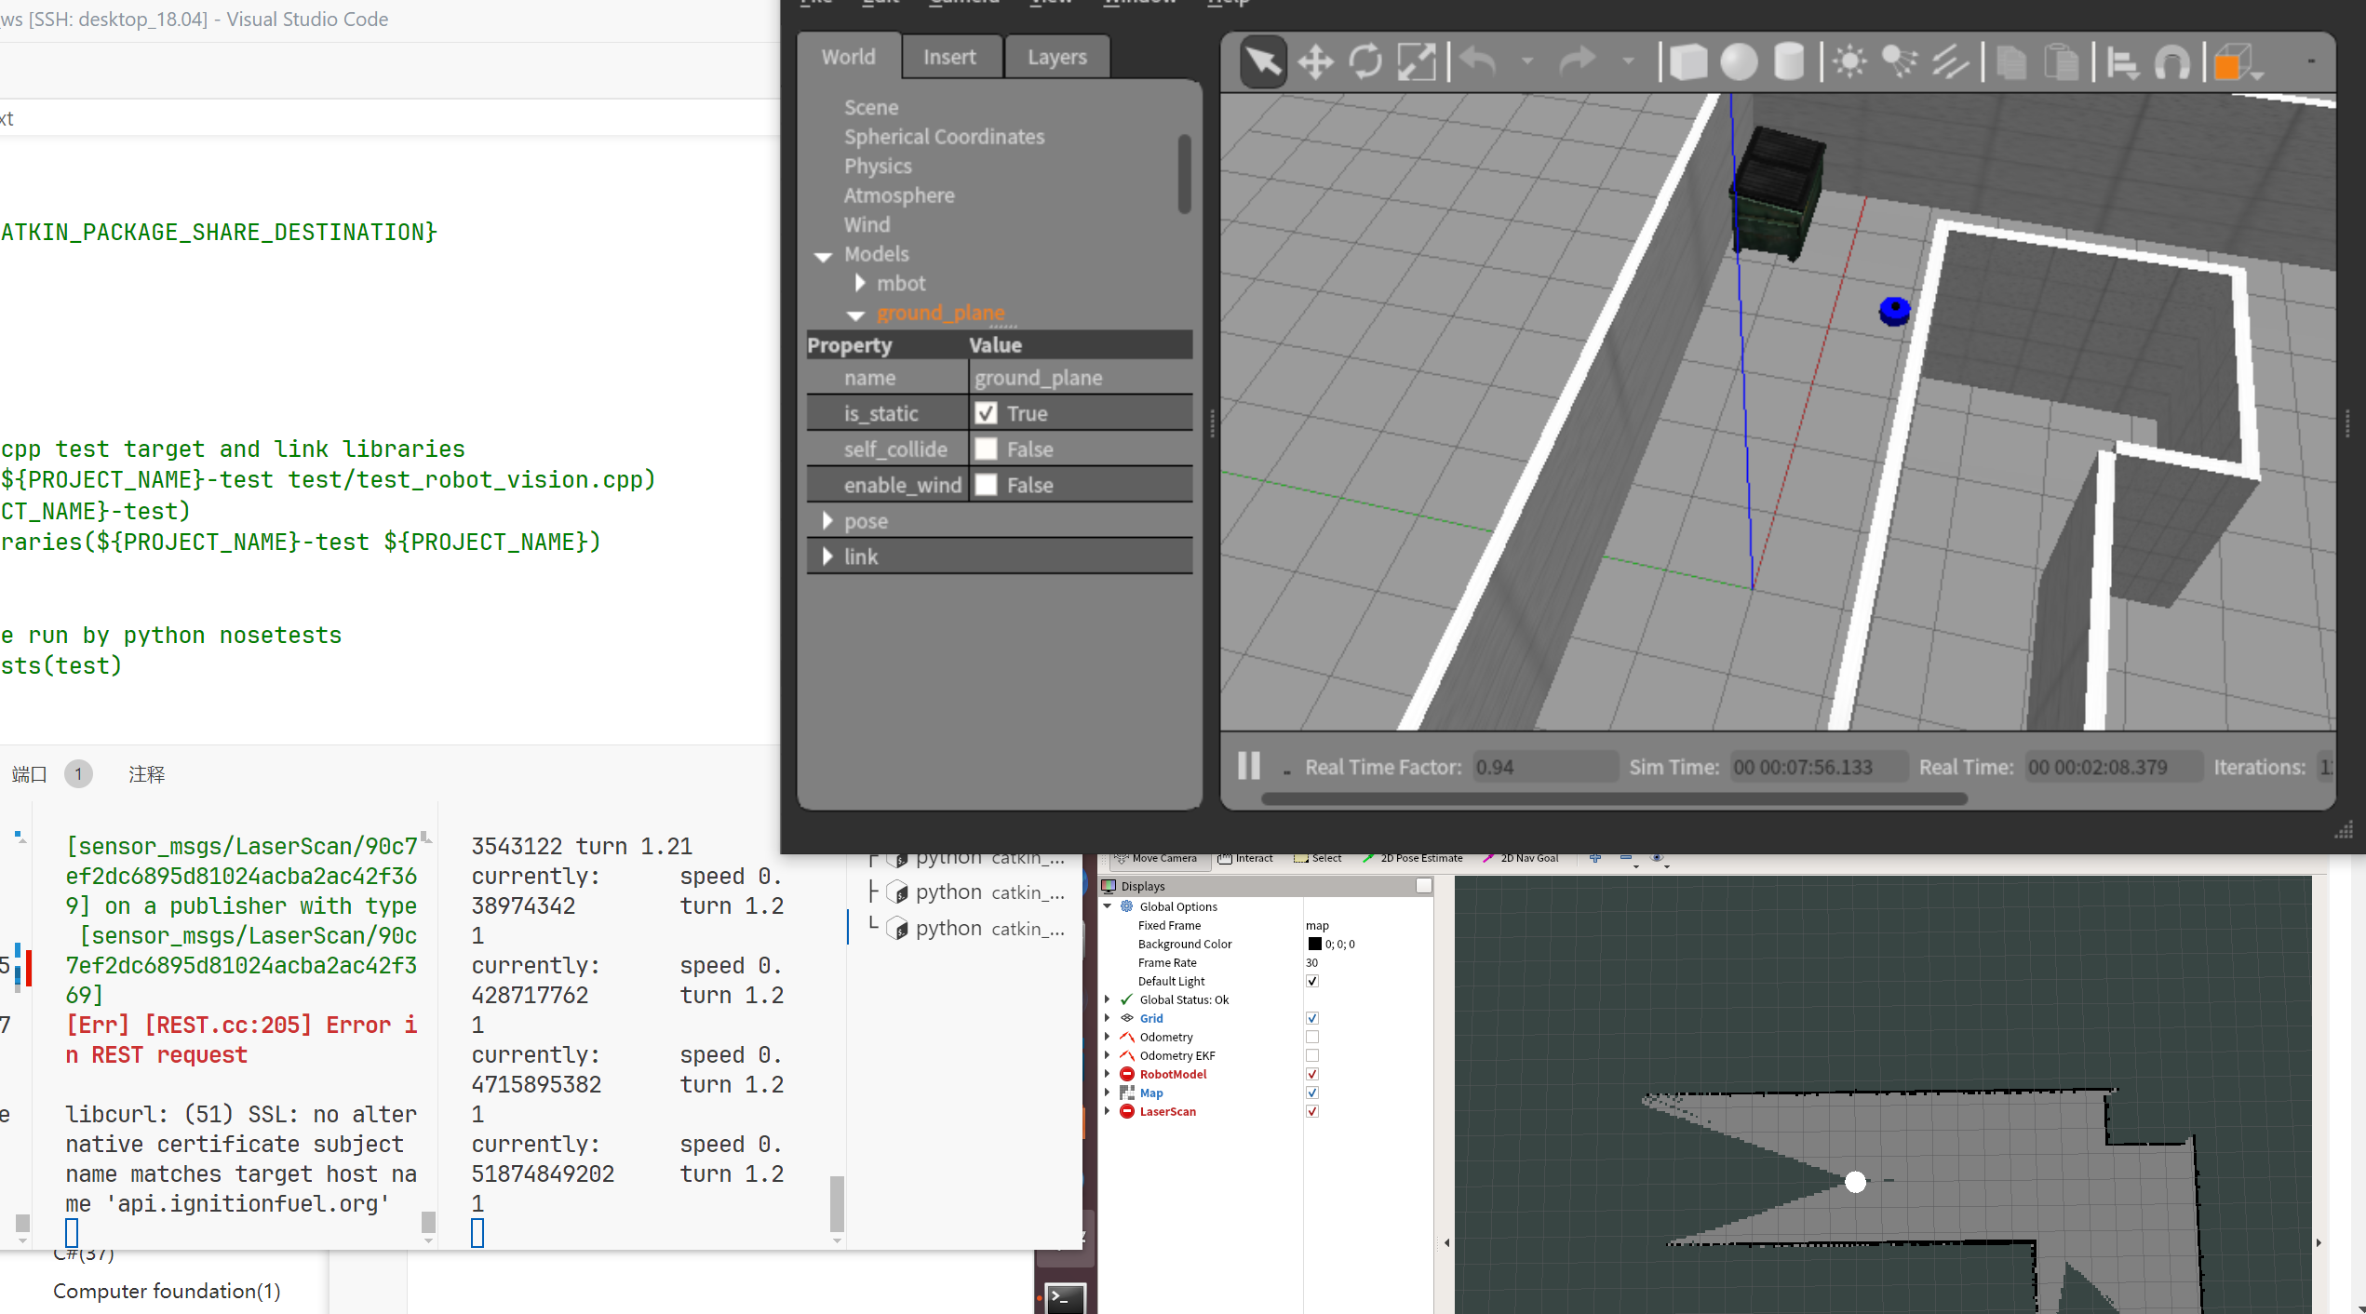Pick the 2D Pose Estimate tool in RViz
The image size is (2366, 1314).
[1412, 858]
